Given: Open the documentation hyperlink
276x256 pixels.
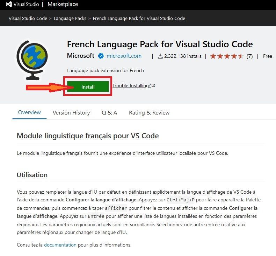Looking at the screenshot, I should 60,245.
